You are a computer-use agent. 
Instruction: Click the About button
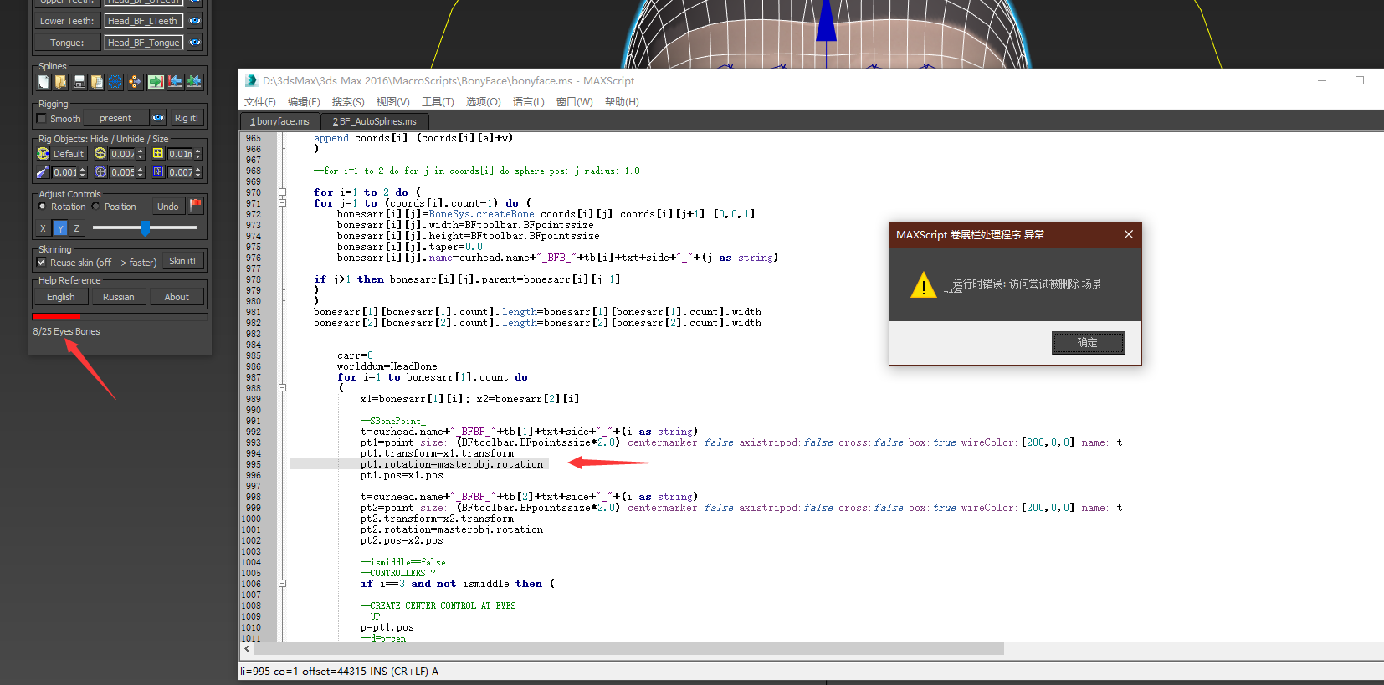coord(177,297)
